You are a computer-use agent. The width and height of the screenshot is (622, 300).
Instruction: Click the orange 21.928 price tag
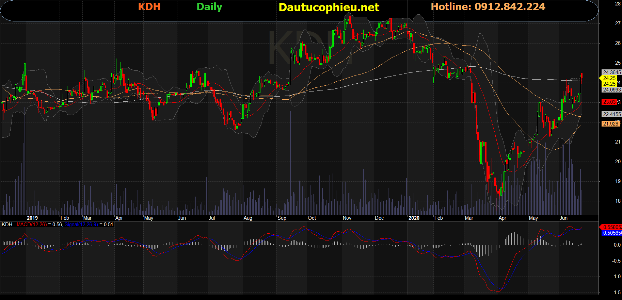click(610, 124)
